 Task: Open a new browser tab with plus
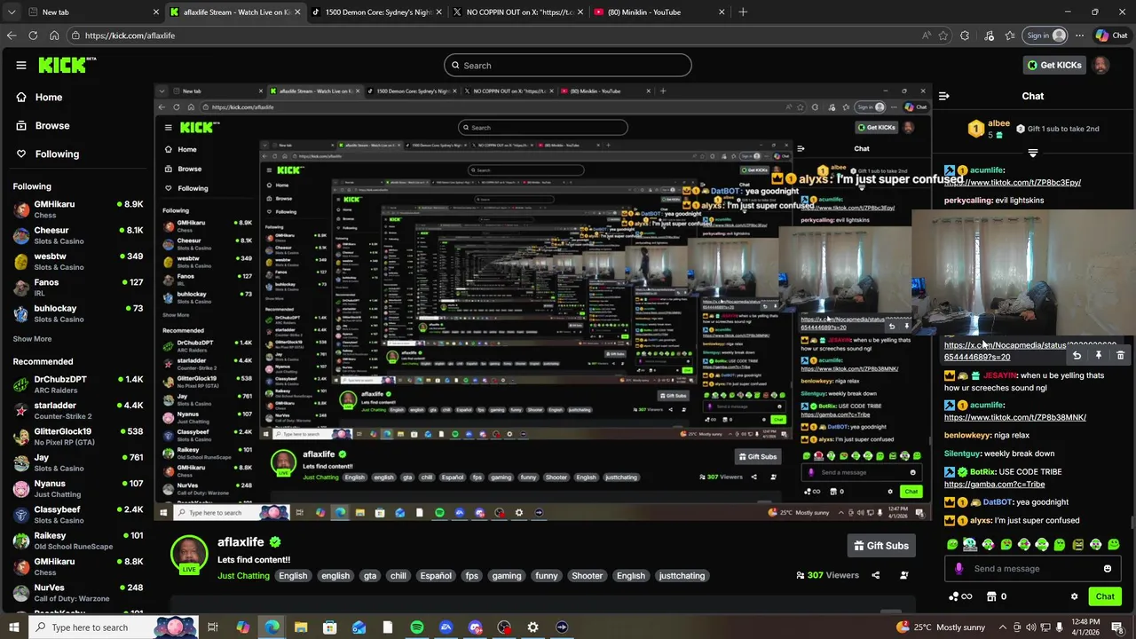(x=743, y=12)
